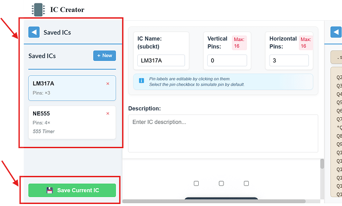This screenshot has width=342, height=206.
Task: Click the plus New button
Action: (x=105, y=55)
